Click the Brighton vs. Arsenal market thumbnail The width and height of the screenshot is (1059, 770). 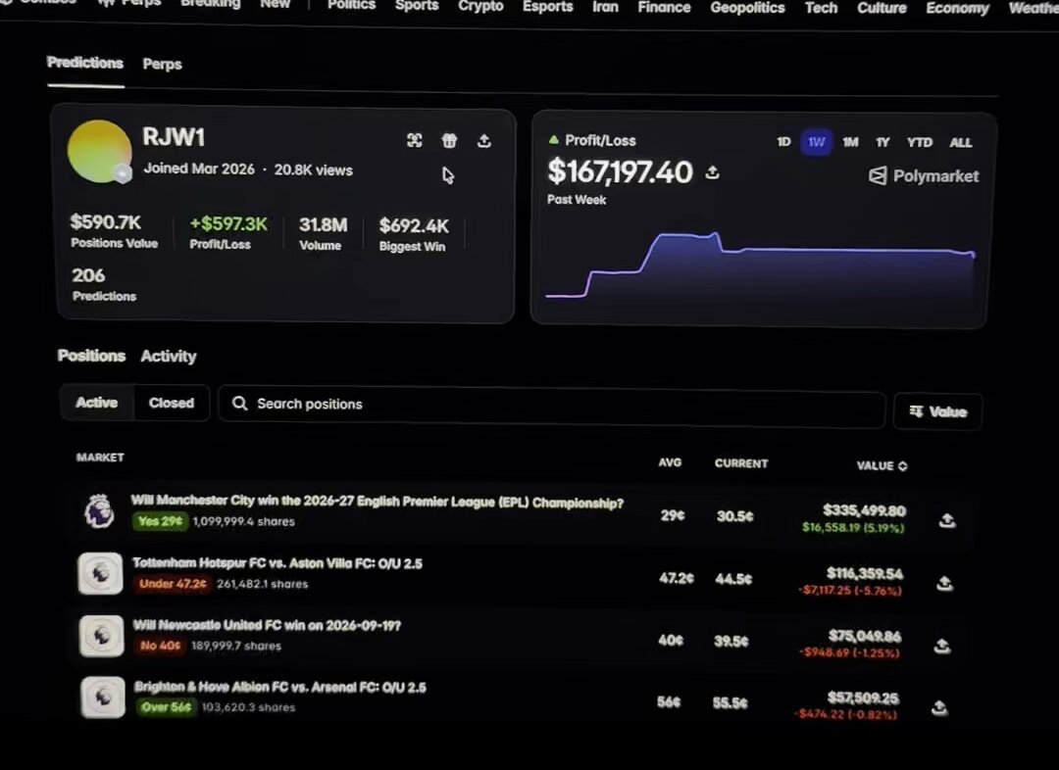click(x=103, y=698)
